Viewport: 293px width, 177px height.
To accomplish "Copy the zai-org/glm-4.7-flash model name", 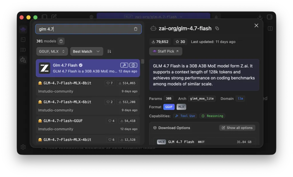I will [217, 28].
